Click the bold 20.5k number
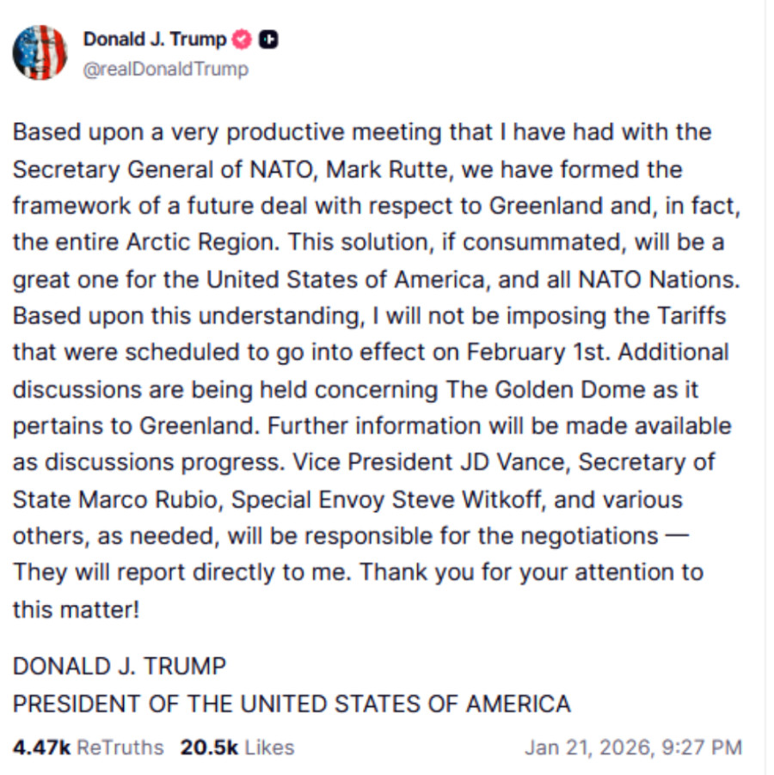The width and height of the screenshot is (774, 775). (x=206, y=747)
